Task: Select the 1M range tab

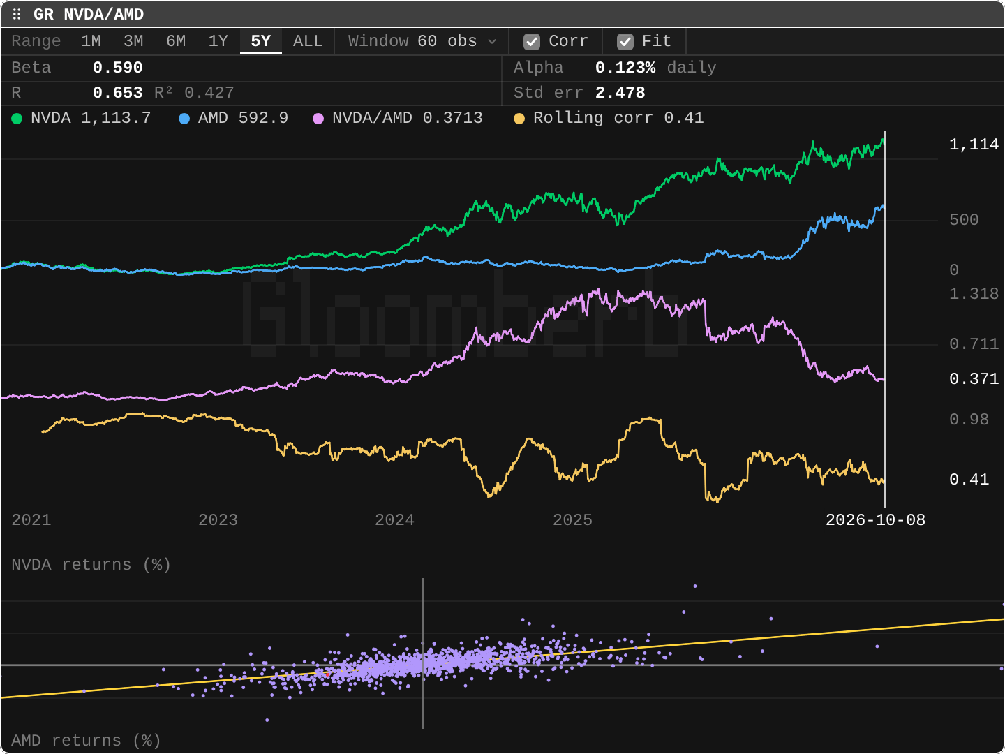Action: [91, 41]
